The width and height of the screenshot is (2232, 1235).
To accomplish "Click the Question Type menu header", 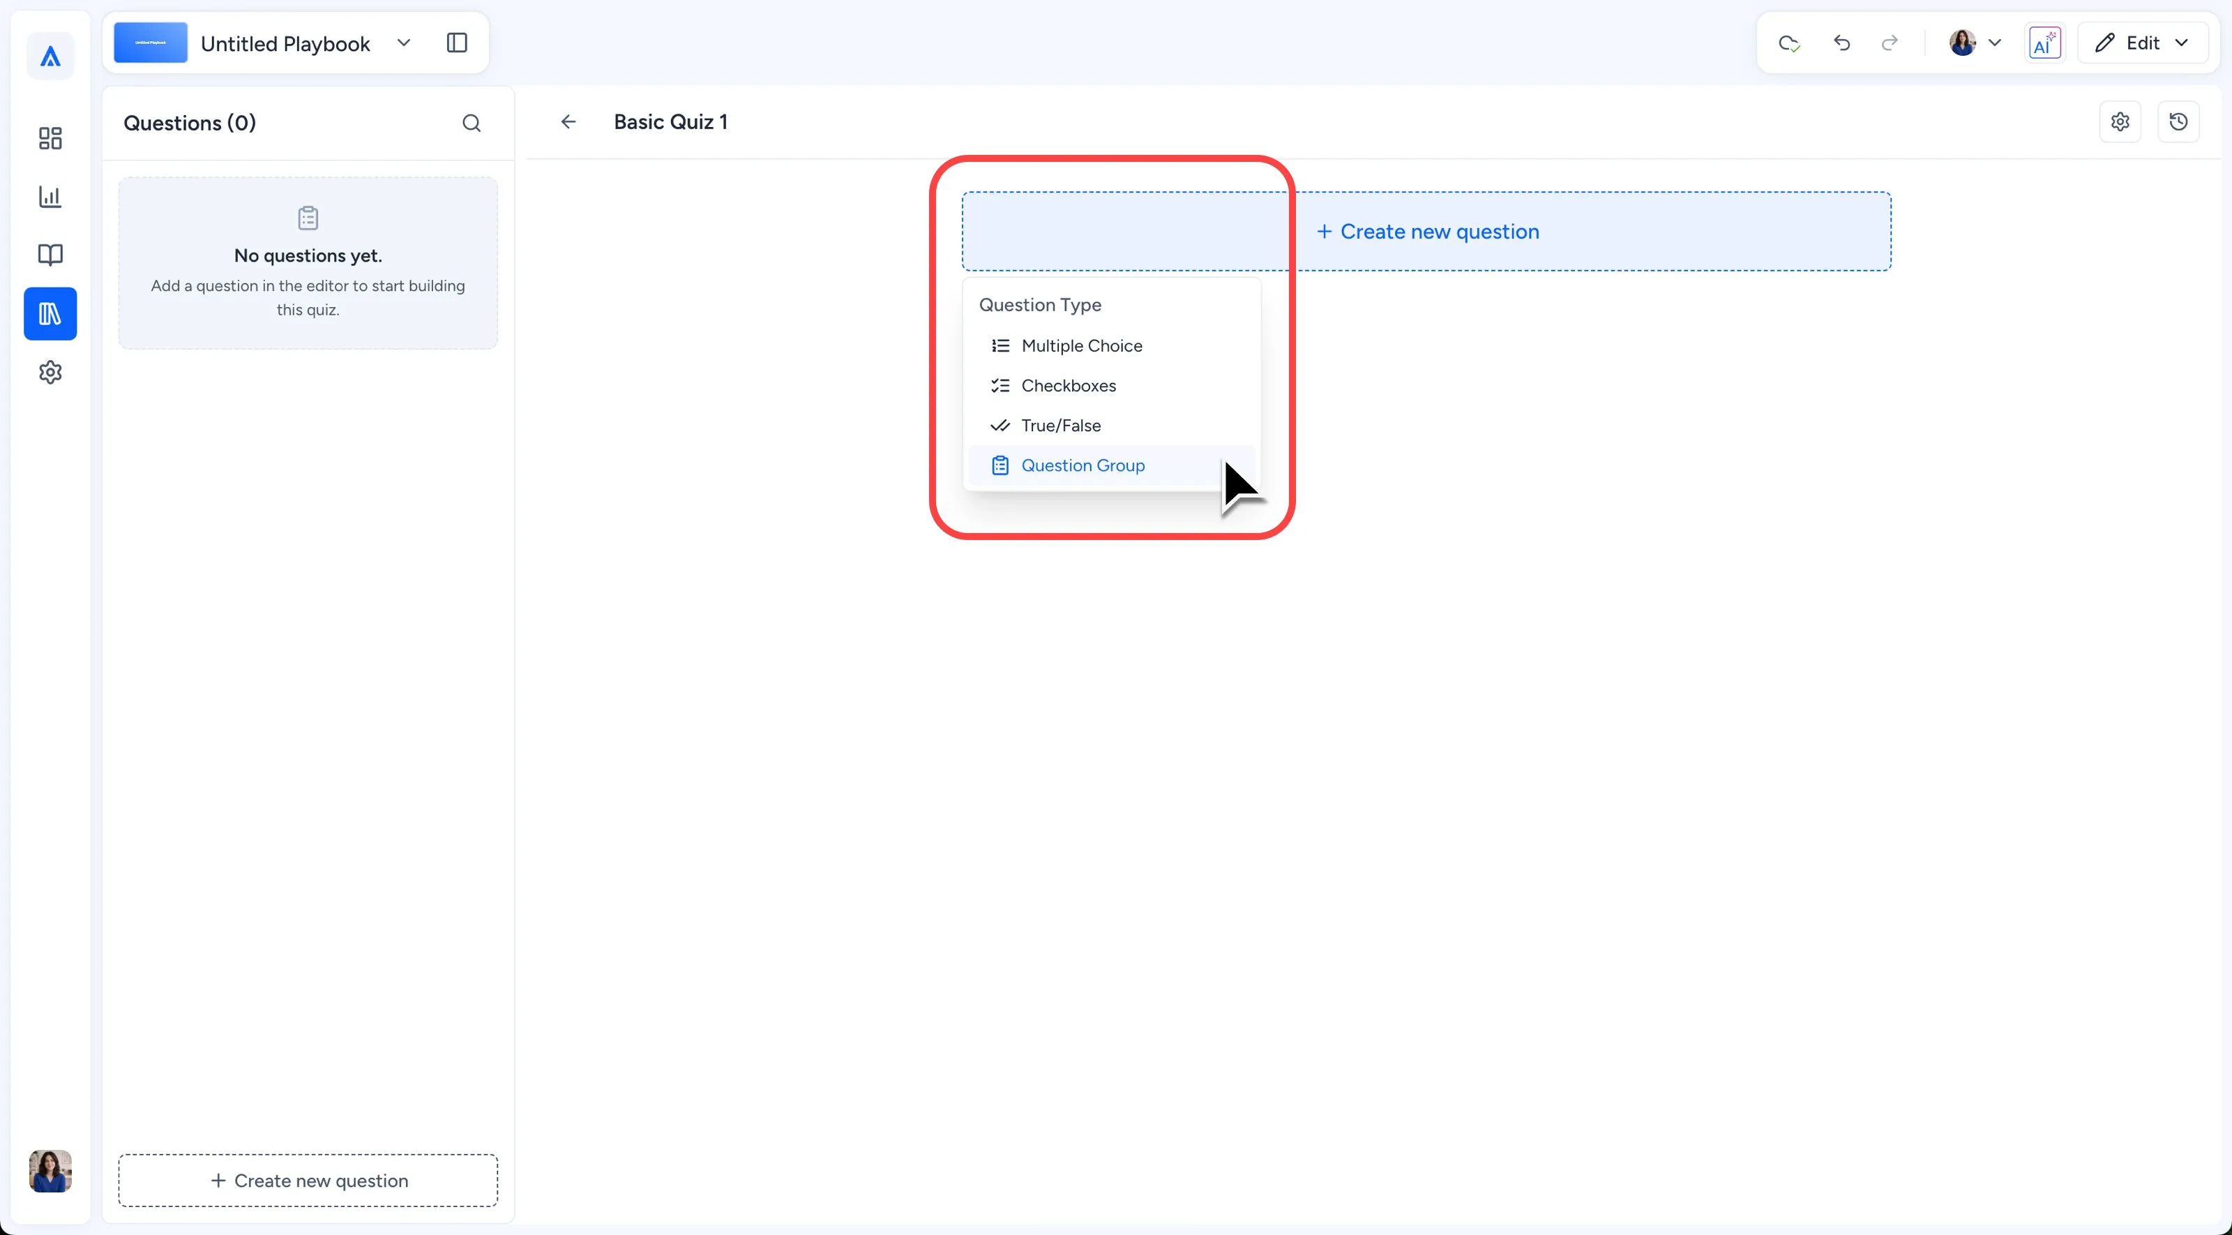I will [1040, 305].
